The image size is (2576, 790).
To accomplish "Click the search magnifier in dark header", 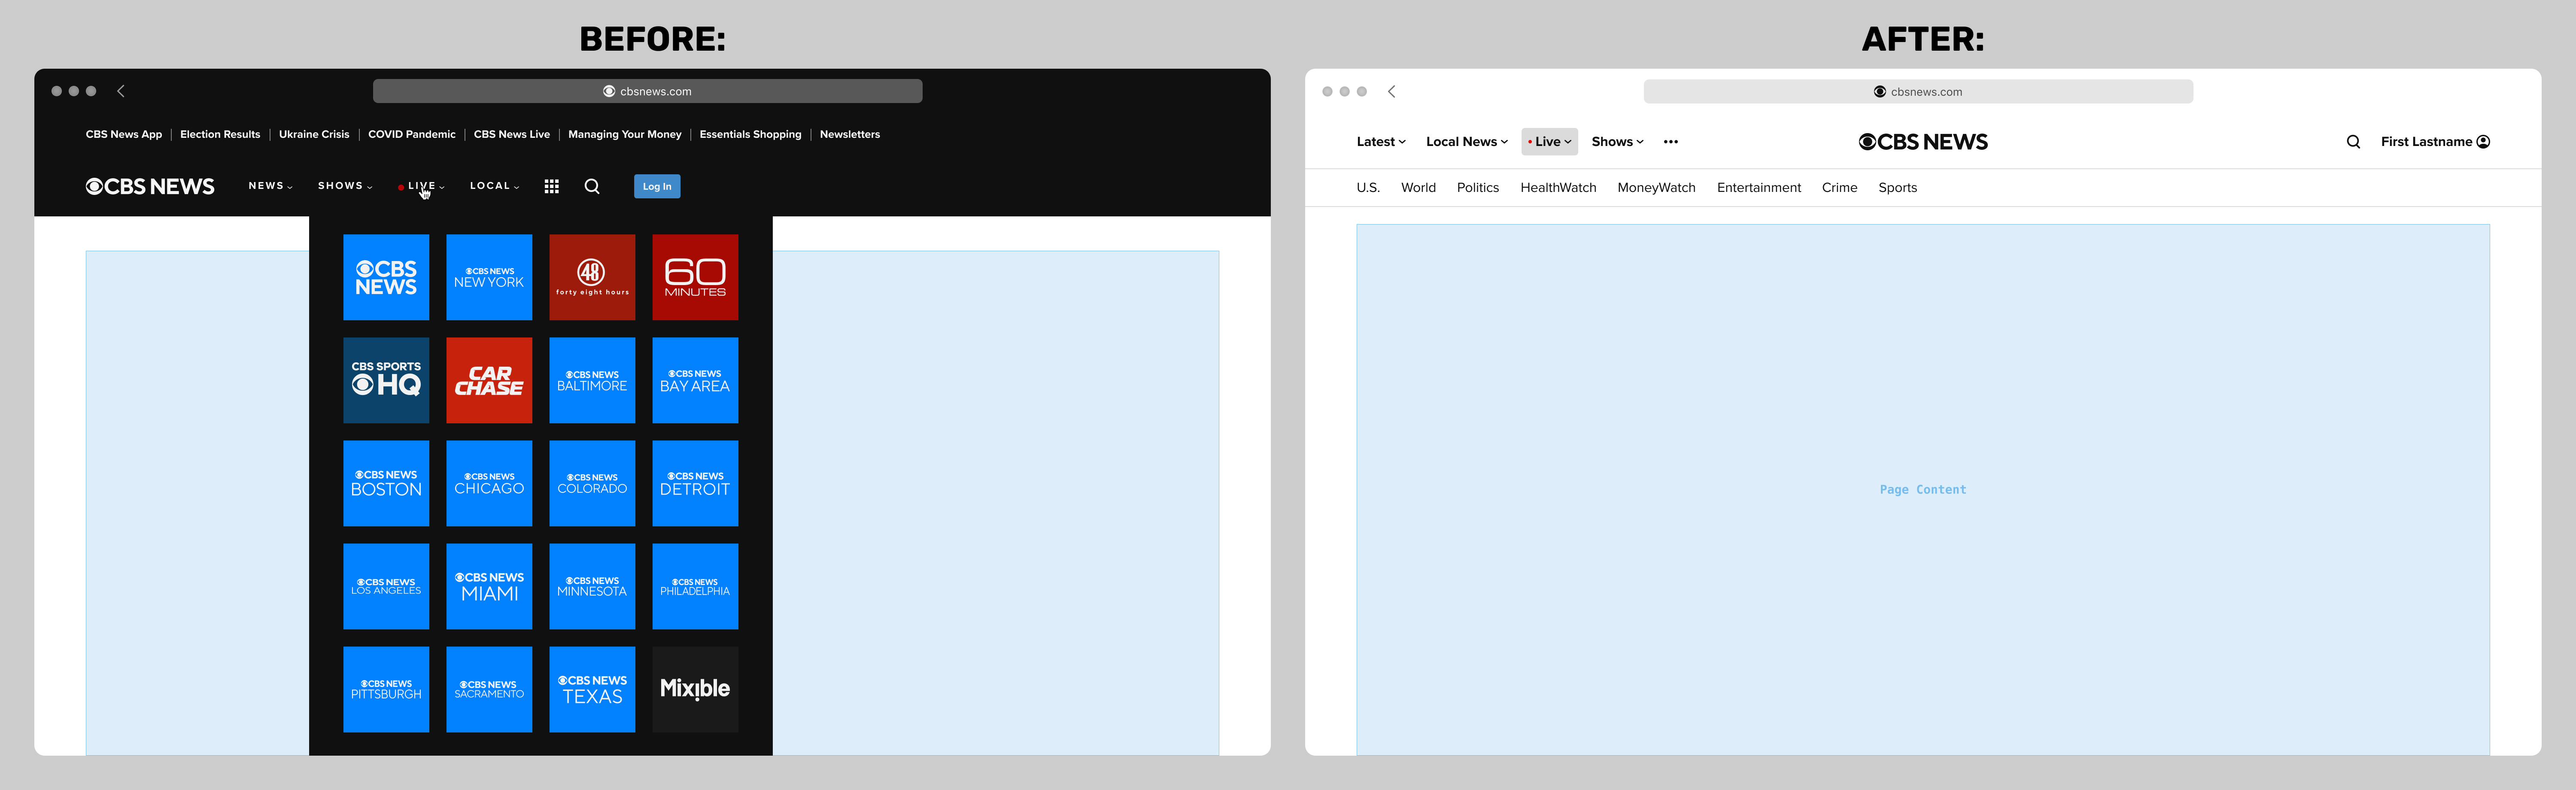I will click(592, 186).
